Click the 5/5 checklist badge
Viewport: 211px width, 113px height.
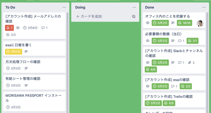tap(169, 103)
